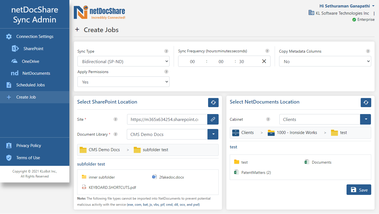This screenshot has width=379, height=214.
Task: Click the help icon next to Sync Frequency
Action: tap(267, 51)
